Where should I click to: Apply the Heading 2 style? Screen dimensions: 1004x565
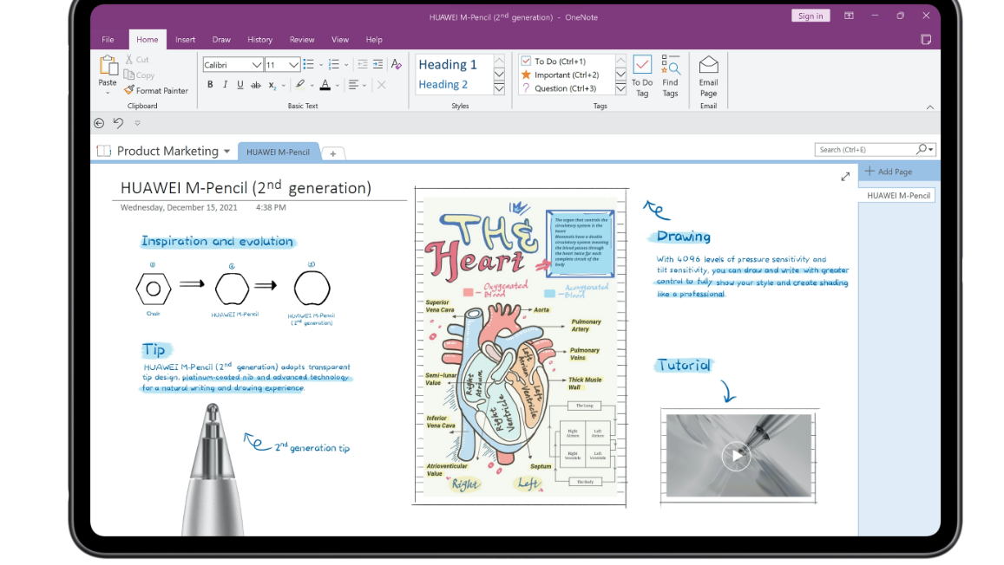pyautogui.click(x=443, y=84)
